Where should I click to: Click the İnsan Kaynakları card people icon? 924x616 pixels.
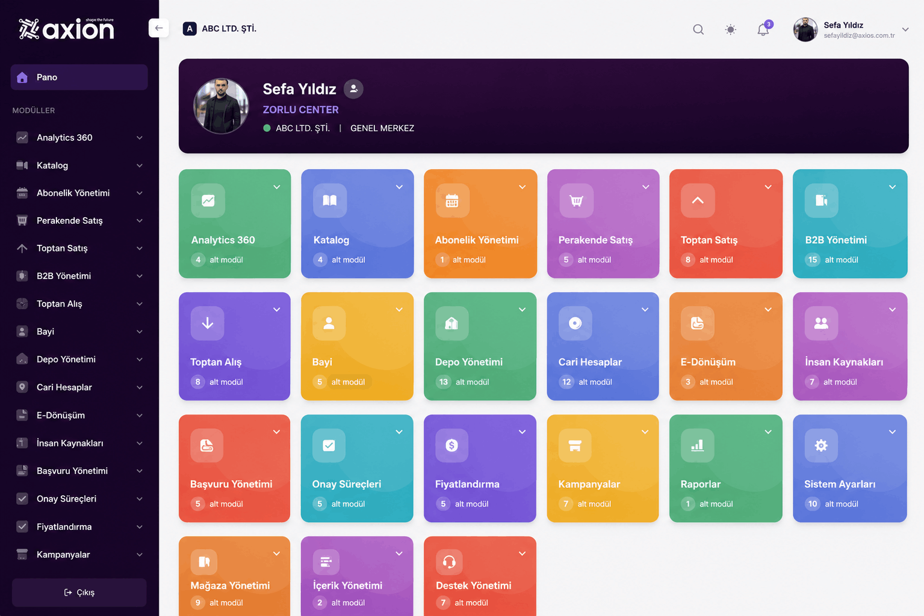point(821,323)
